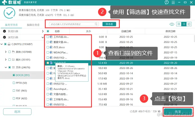Toggle the preview eye icon
The height and width of the screenshot is (118, 195).
(x=172, y=24)
